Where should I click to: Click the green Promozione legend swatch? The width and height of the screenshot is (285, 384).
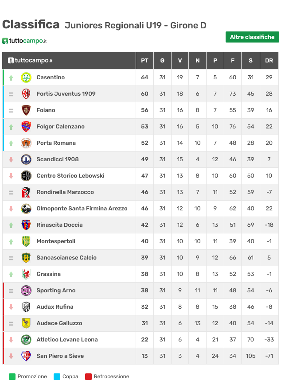[12, 376]
